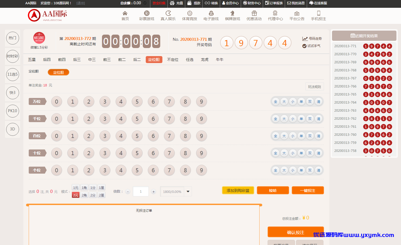Open 代理中心 agent center icon
Viewport: 401px width, 245px height.
click(275, 13)
